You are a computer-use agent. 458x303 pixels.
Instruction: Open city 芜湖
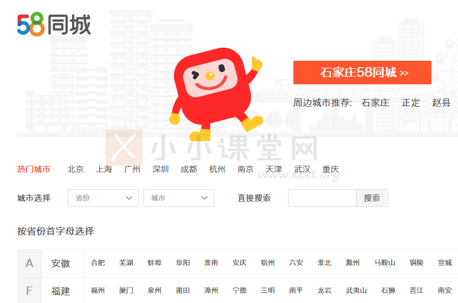pyautogui.click(x=126, y=263)
